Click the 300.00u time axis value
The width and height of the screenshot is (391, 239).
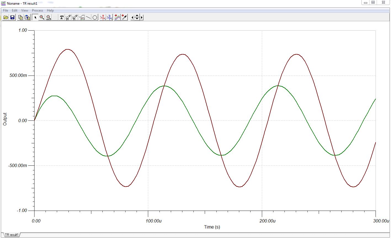coord(381,221)
